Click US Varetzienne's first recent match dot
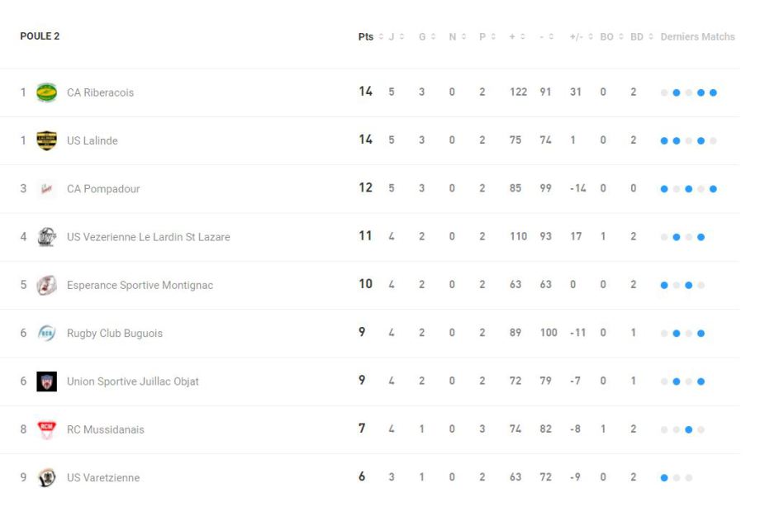Viewport: 760px width, 526px height. point(664,478)
